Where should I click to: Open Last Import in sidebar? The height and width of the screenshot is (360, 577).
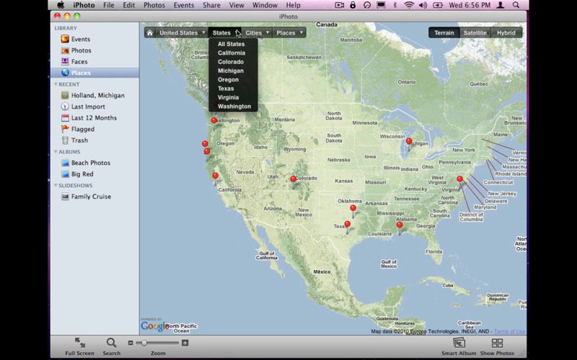click(83, 107)
